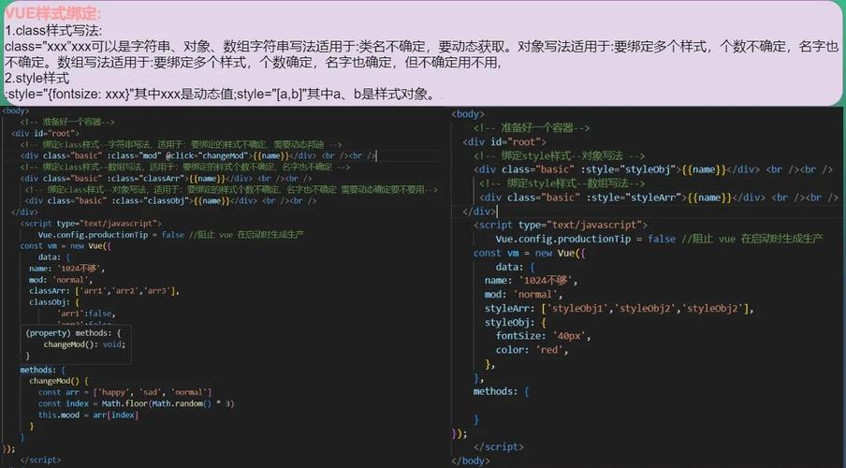Image resolution: width=846 pixels, height=468 pixels.
Task: Click the code line with :style="styleArr"
Action: 659,197
